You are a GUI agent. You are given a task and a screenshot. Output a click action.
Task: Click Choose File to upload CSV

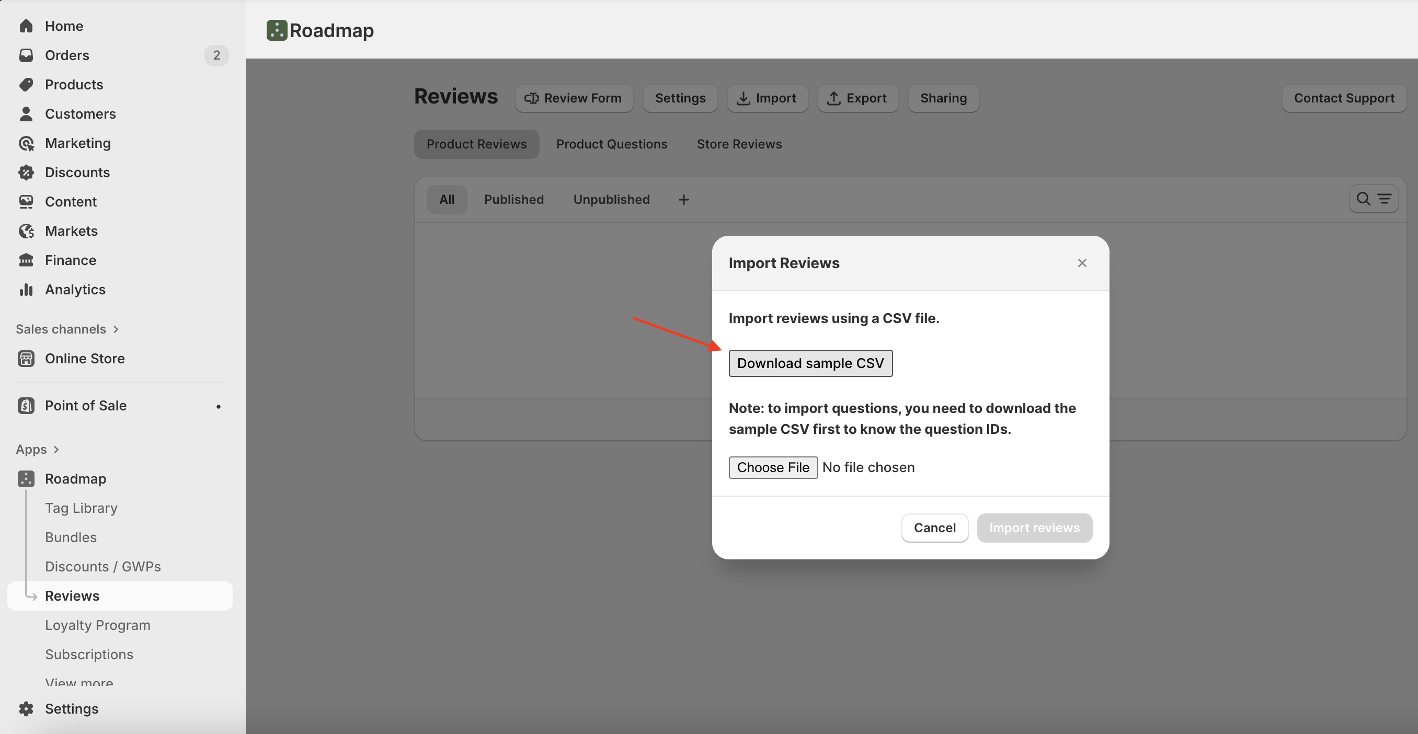pos(772,467)
